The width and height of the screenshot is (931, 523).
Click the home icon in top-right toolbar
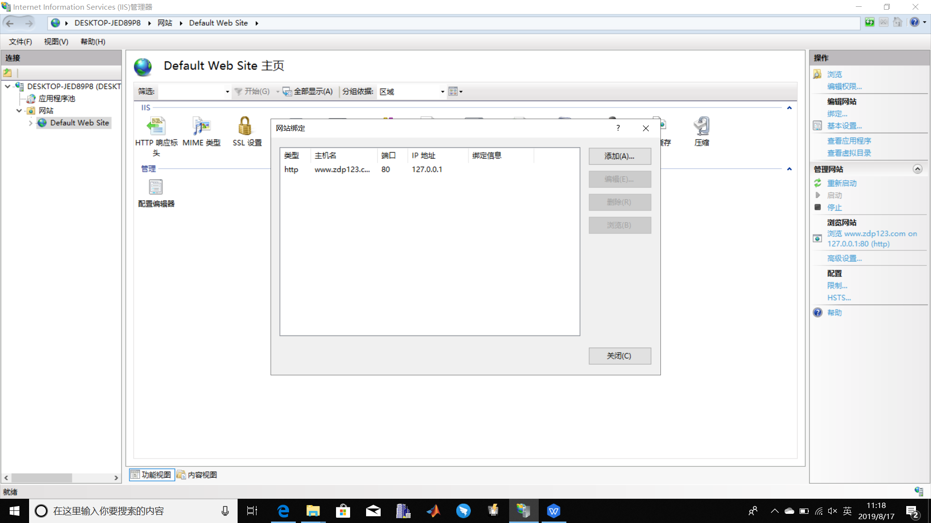tap(898, 22)
